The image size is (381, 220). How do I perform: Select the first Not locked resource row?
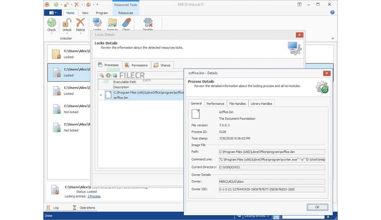[x=69, y=109]
